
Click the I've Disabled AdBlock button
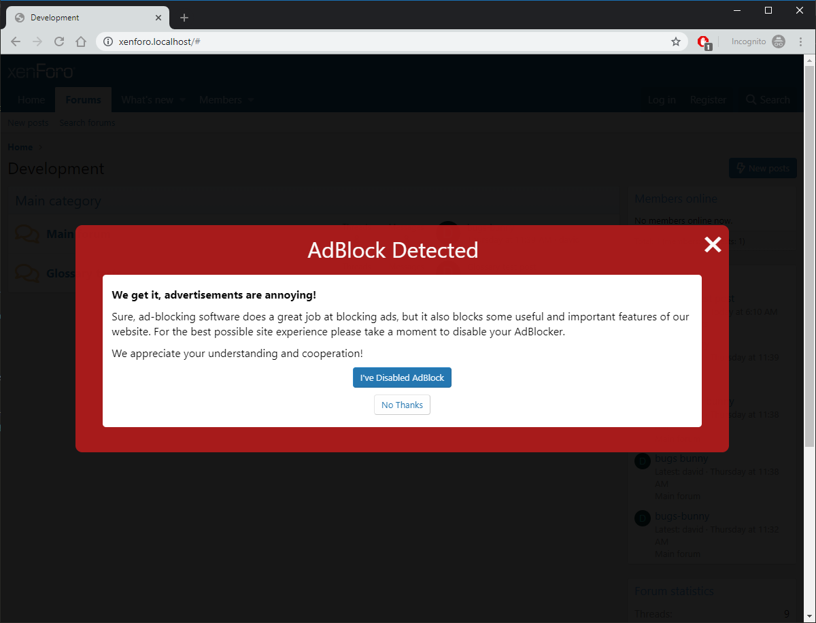[x=402, y=377]
